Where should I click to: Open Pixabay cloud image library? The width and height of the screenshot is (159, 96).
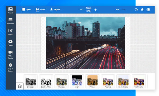pos(10,43)
